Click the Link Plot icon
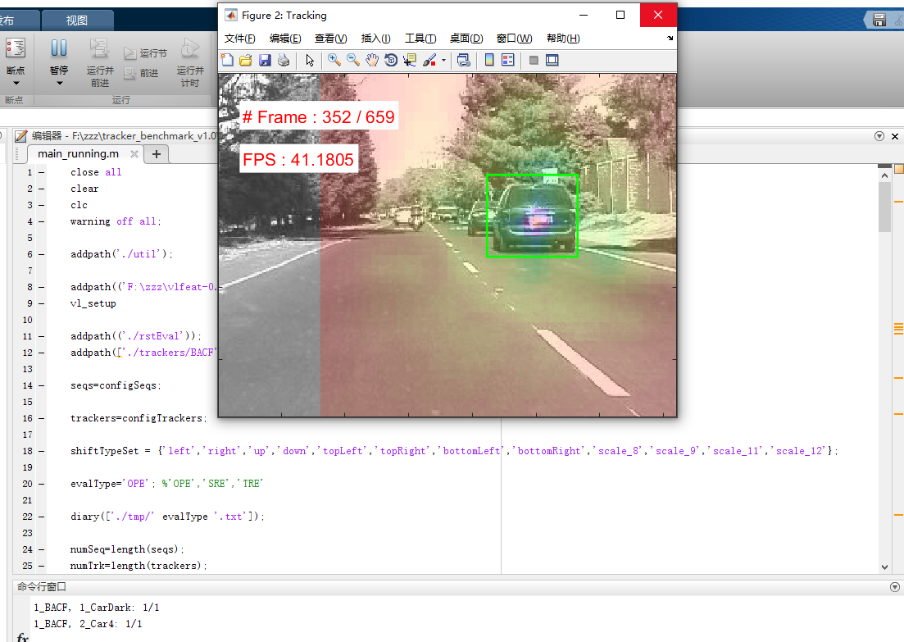 [464, 60]
